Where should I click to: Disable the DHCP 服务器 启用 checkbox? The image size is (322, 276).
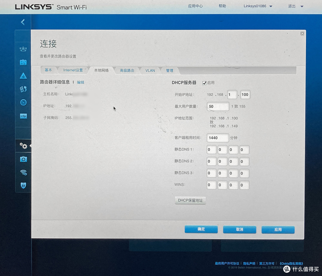pyautogui.click(x=204, y=83)
